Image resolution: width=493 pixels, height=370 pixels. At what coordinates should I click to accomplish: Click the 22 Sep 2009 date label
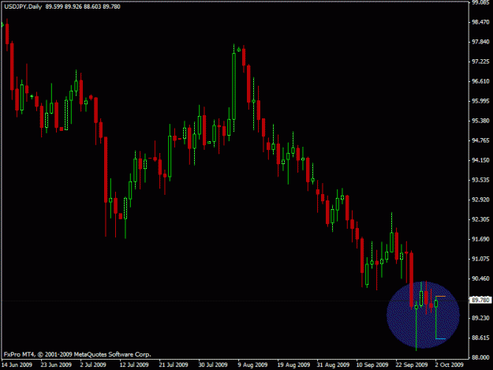pyautogui.click(x=412, y=364)
